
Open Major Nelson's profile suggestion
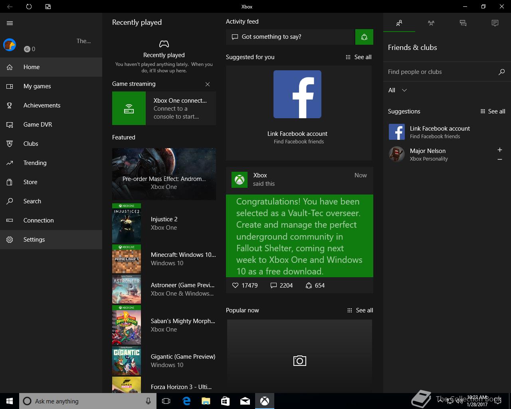pyautogui.click(x=439, y=154)
